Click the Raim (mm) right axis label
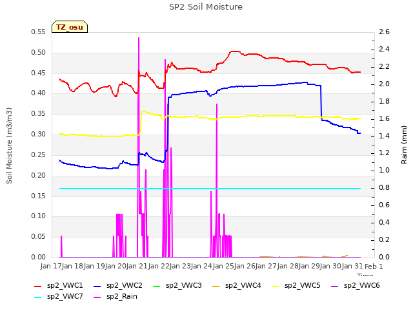This screenshot has height=309, width=413. 404,145
